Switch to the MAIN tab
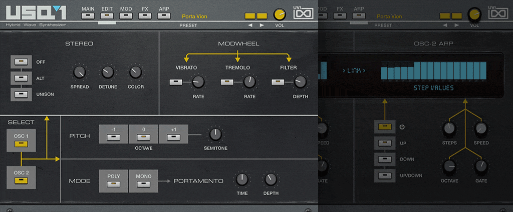 88,15
